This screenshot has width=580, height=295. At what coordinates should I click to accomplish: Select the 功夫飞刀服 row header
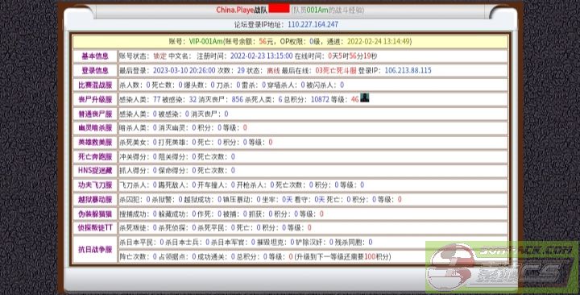click(95, 185)
